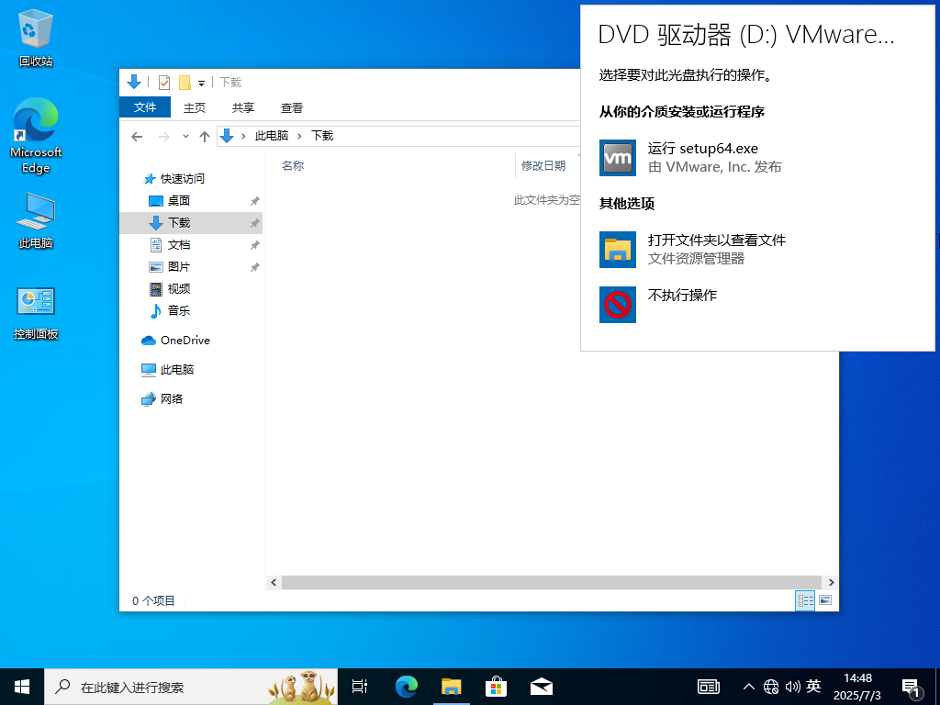Screen dimensions: 940x705
Task: Expand the chevron before 此电脑 in address bar
Action: click(243, 136)
